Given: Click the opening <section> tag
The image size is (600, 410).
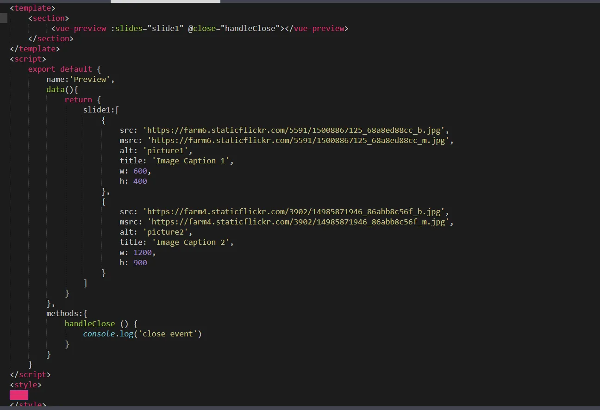Looking at the screenshot, I should point(49,18).
